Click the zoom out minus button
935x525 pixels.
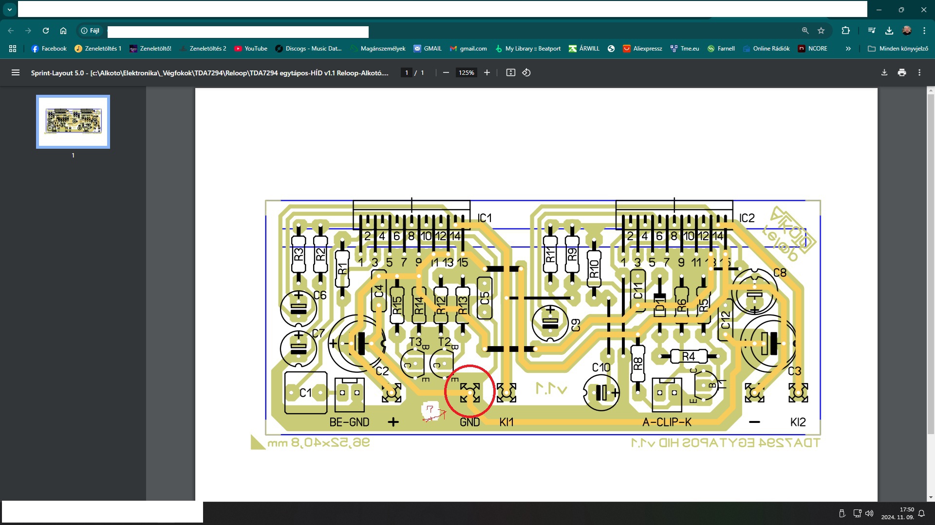point(446,72)
